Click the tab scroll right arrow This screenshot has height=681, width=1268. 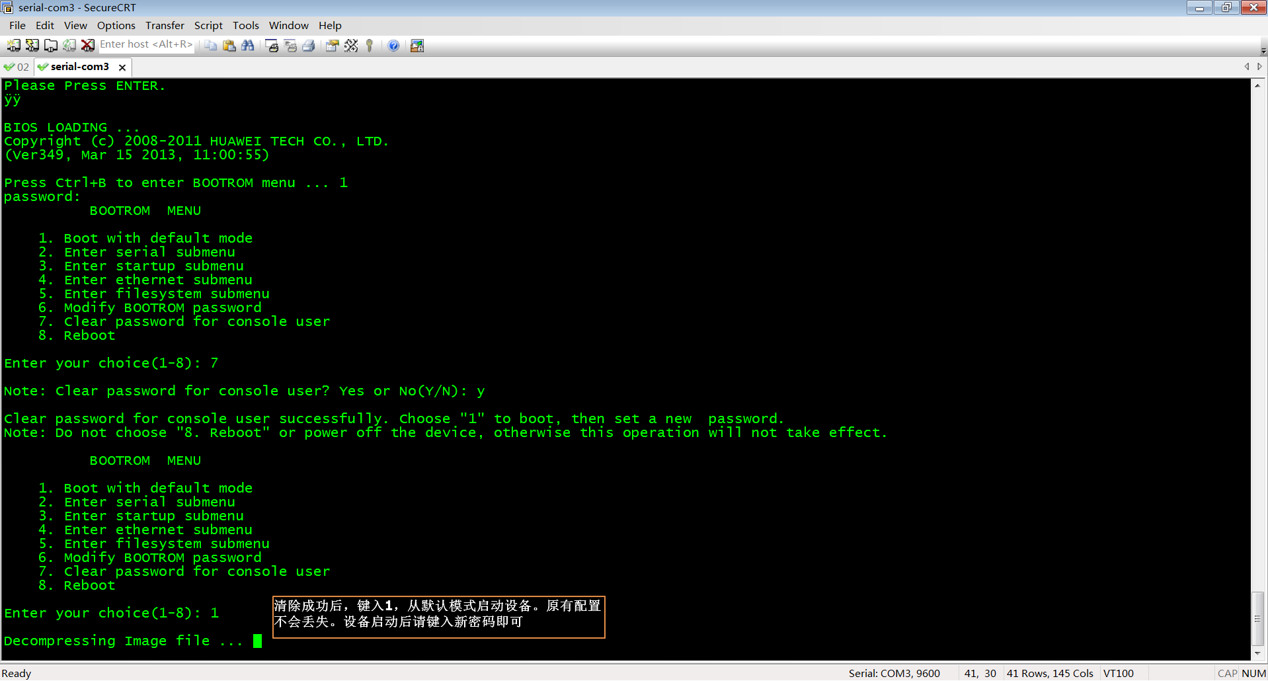[1259, 67]
